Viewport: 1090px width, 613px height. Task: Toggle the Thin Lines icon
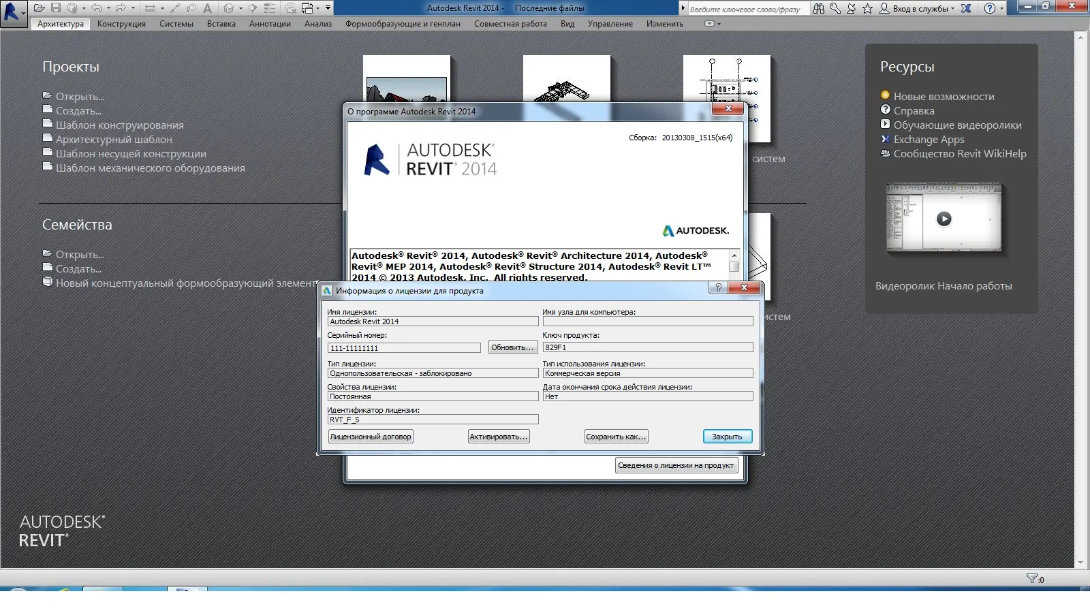270,8
